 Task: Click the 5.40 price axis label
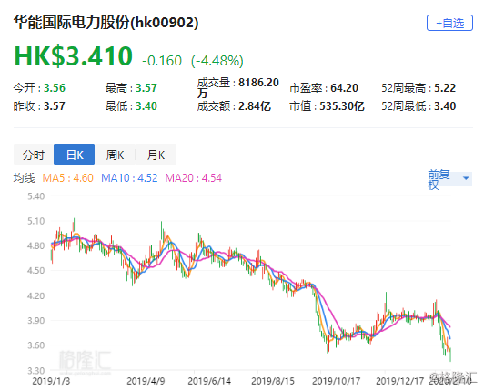click(36, 196)
